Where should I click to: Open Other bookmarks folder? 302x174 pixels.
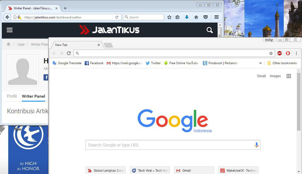pos(282,63)
